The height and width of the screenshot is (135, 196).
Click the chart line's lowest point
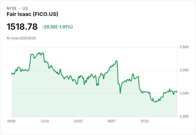tap(155, 102)
